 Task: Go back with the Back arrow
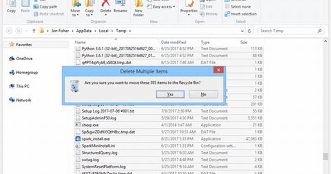click(9, 31)
